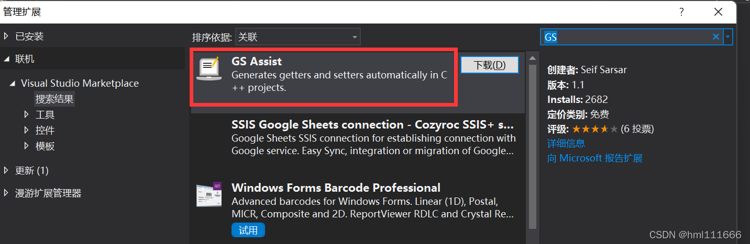
Task: Expand the 漫游扩展管理器 category
Action: pyautogui.click(x=6, y=193)
